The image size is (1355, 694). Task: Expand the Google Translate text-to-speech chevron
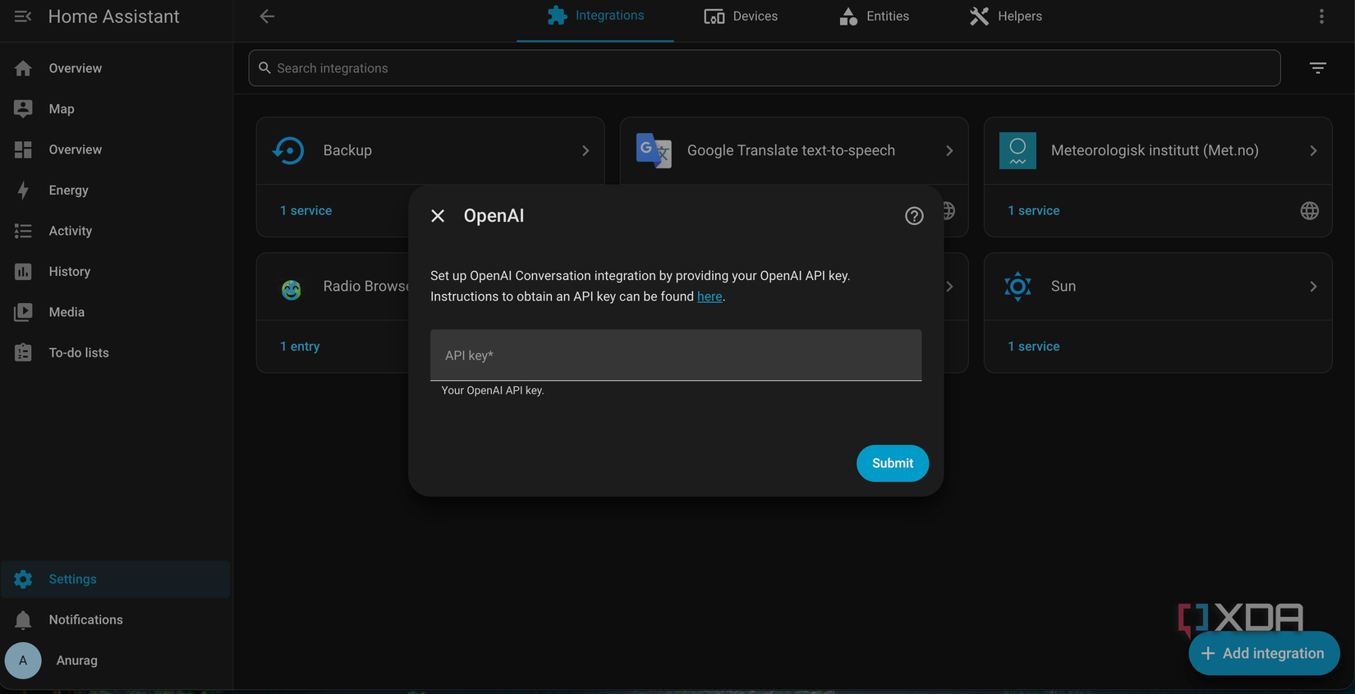point(949,151)
